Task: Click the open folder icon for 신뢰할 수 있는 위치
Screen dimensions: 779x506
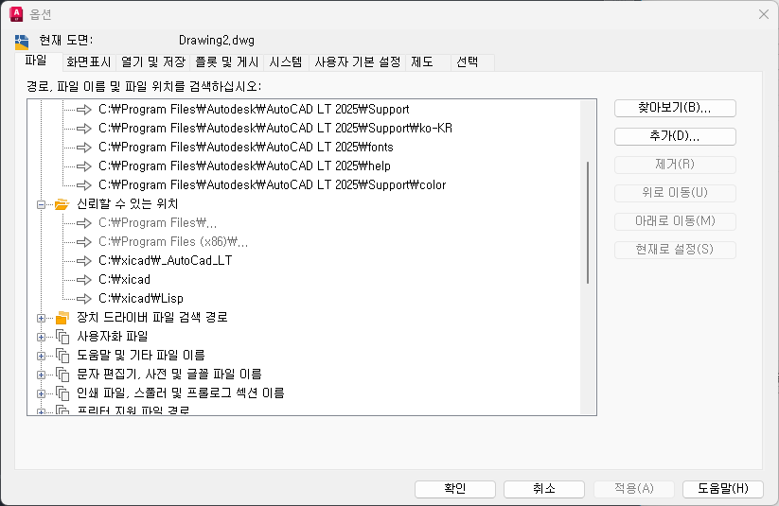Action: pyautogui.click(x=62, y=204)
